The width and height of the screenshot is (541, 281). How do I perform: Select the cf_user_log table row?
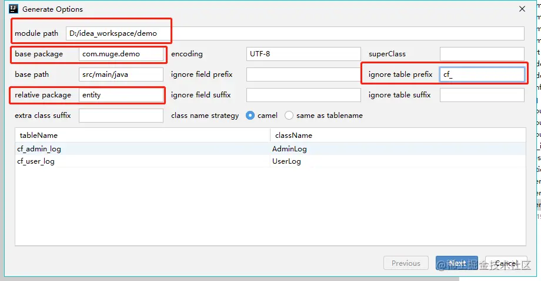[x=270, y=161]
